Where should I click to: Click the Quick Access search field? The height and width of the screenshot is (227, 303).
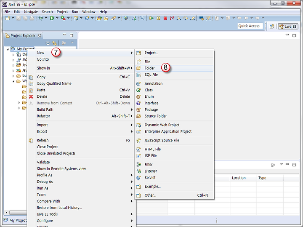(x=250, y=26)
